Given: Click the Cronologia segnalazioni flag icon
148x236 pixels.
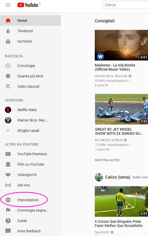Looking at the screenshot, I should pyautogui.click(x=8, y=210).
